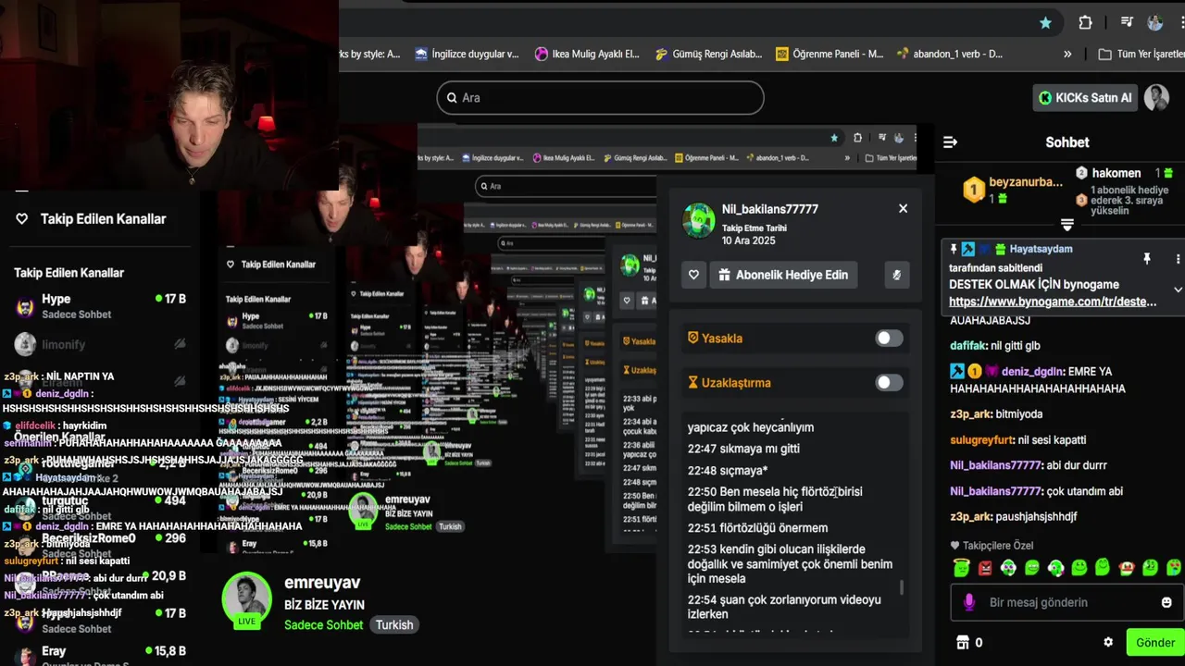Focus the main Ara search field

[x=600, y=97]
